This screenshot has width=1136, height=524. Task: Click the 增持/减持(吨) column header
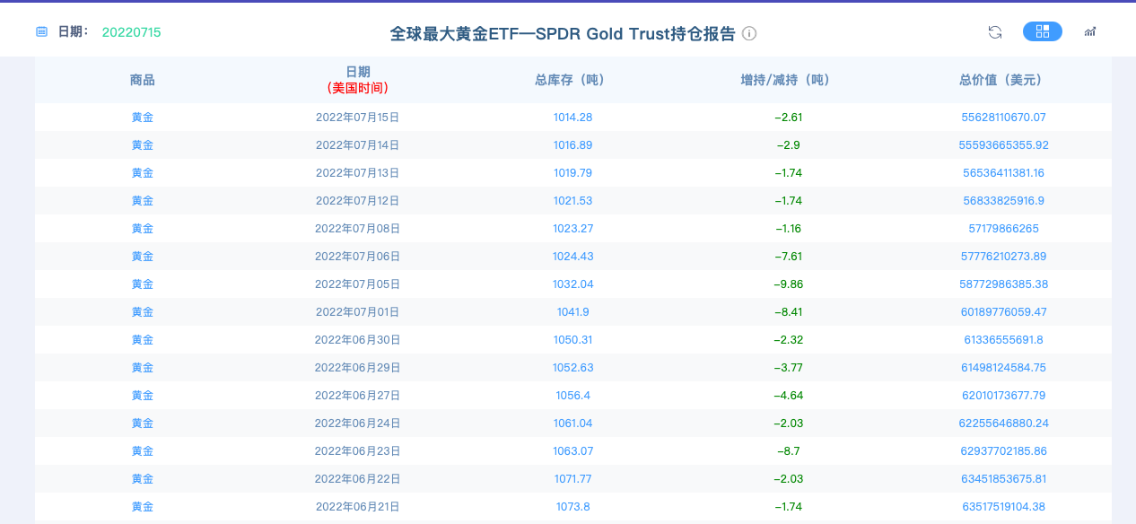pyautogui.click(x=789, y=80)
